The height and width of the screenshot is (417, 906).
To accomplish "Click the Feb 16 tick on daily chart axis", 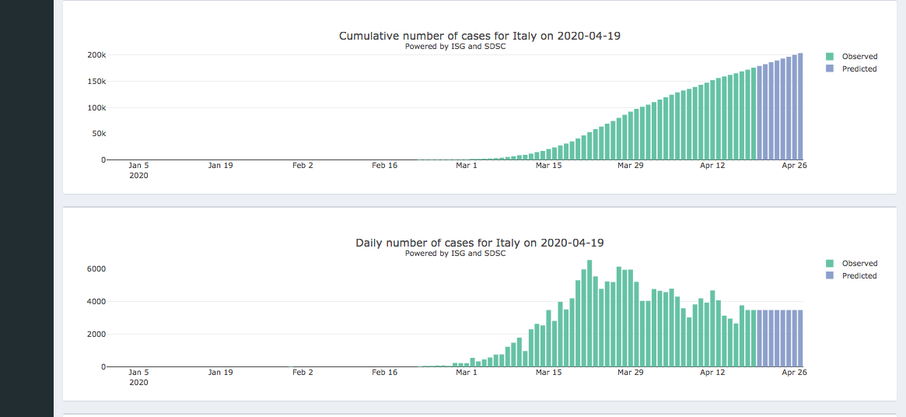I will [384, 373].
